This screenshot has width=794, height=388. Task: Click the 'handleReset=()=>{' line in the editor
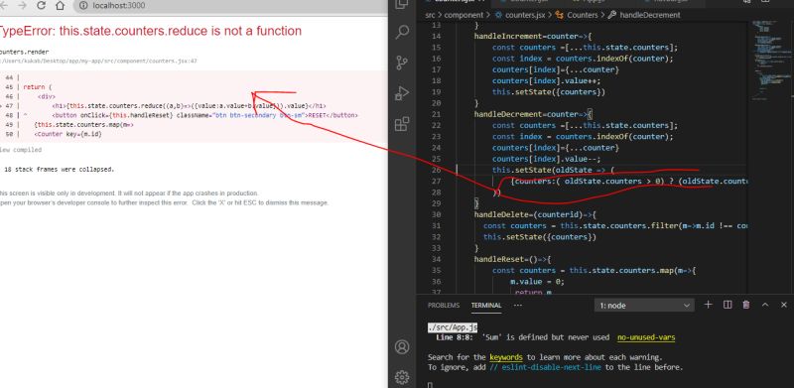tap(512, 259)
